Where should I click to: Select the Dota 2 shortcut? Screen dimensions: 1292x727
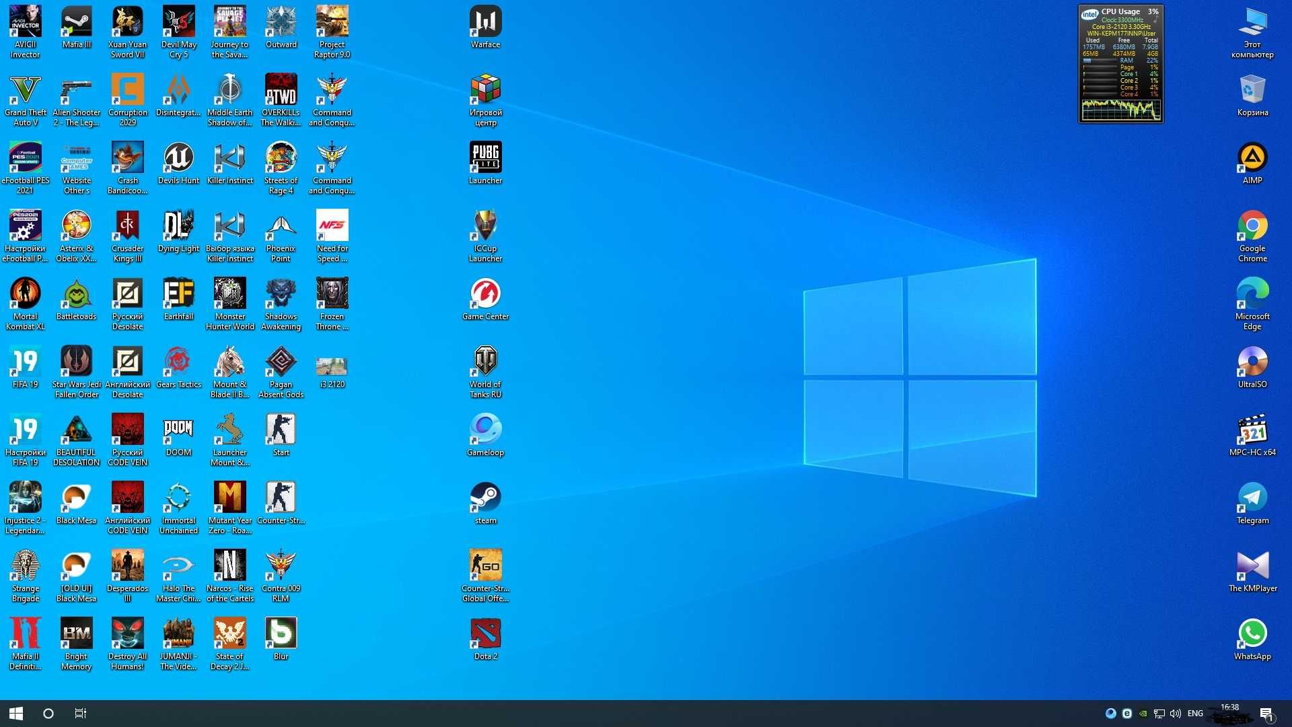tap(486, 639)
